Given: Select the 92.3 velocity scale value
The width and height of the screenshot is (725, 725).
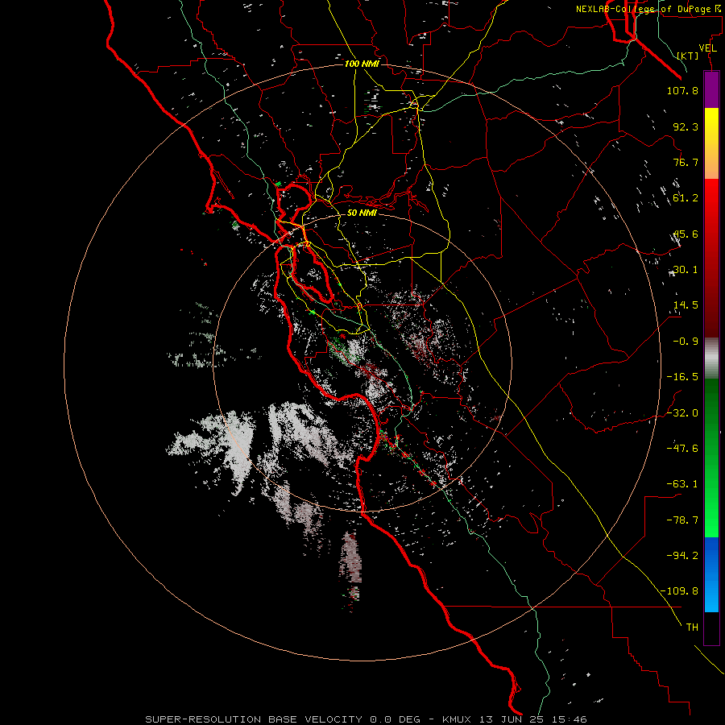Looking at the screenshot, I should (686, 126).
